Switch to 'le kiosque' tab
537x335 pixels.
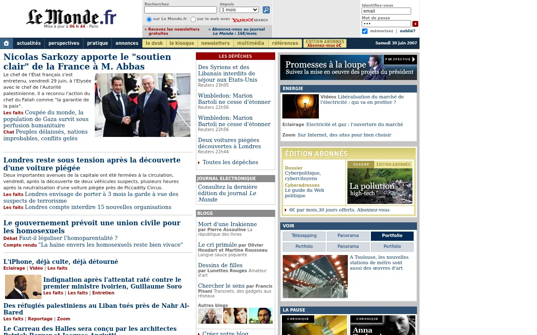pos(182,43)
